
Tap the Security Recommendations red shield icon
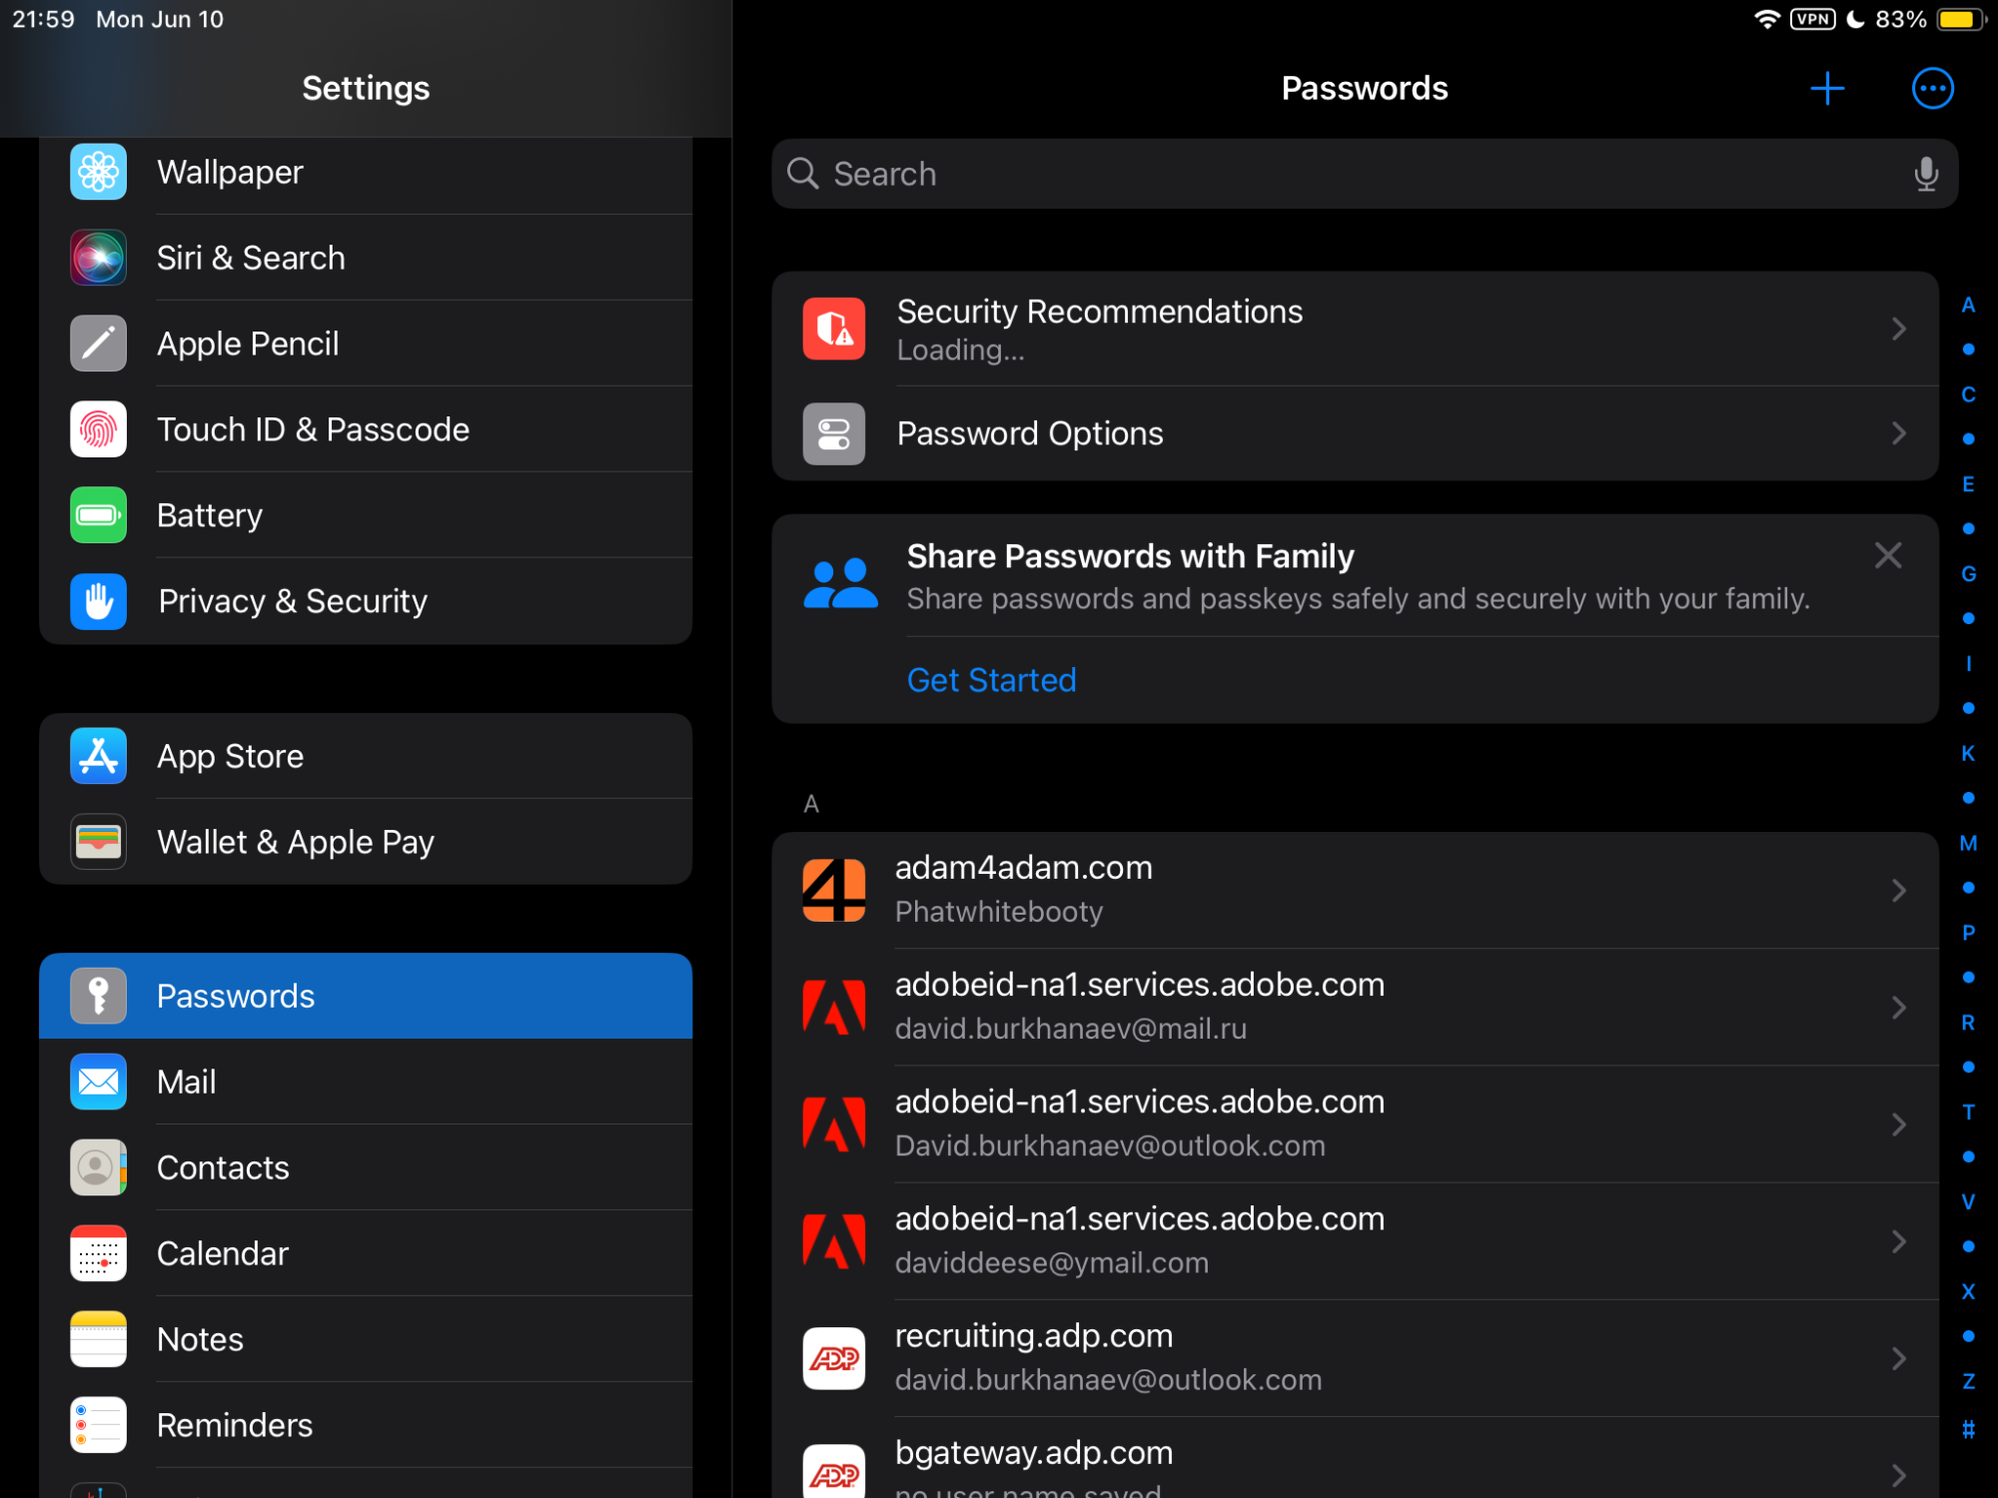point(834,329)
